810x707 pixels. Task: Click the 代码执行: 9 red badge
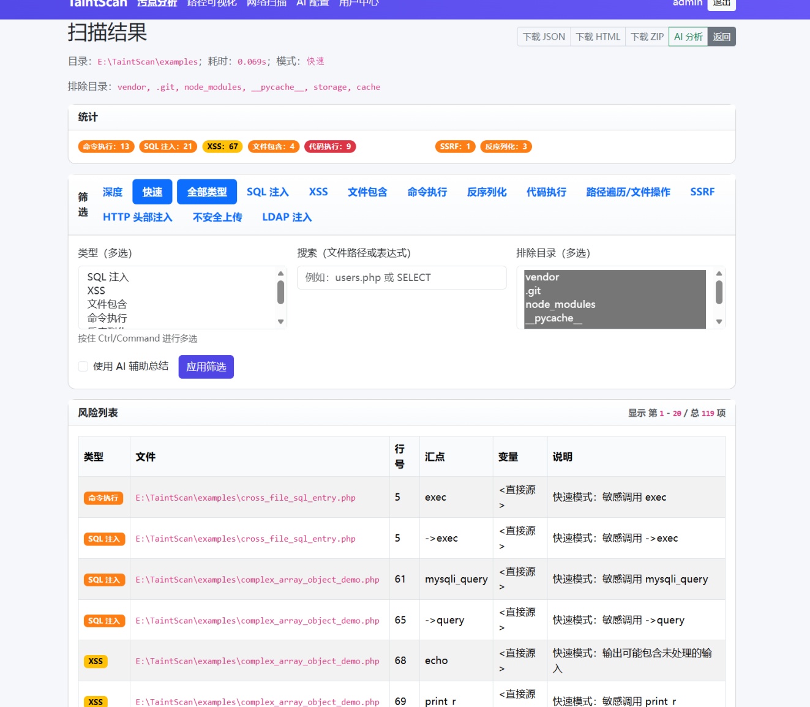329,147
